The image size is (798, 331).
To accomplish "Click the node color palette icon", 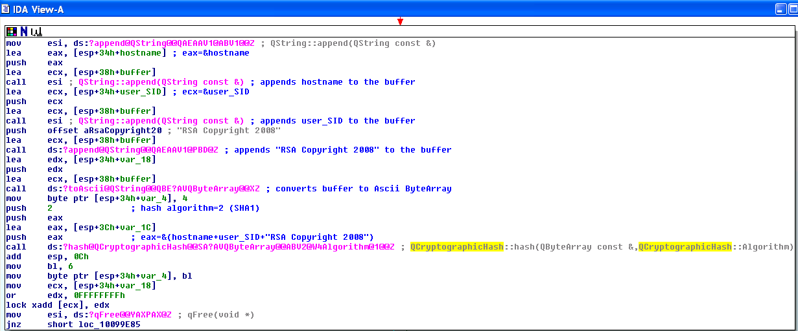I will coord(12,31).
